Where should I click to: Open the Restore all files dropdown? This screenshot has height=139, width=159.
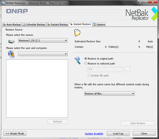coord(109,93)
